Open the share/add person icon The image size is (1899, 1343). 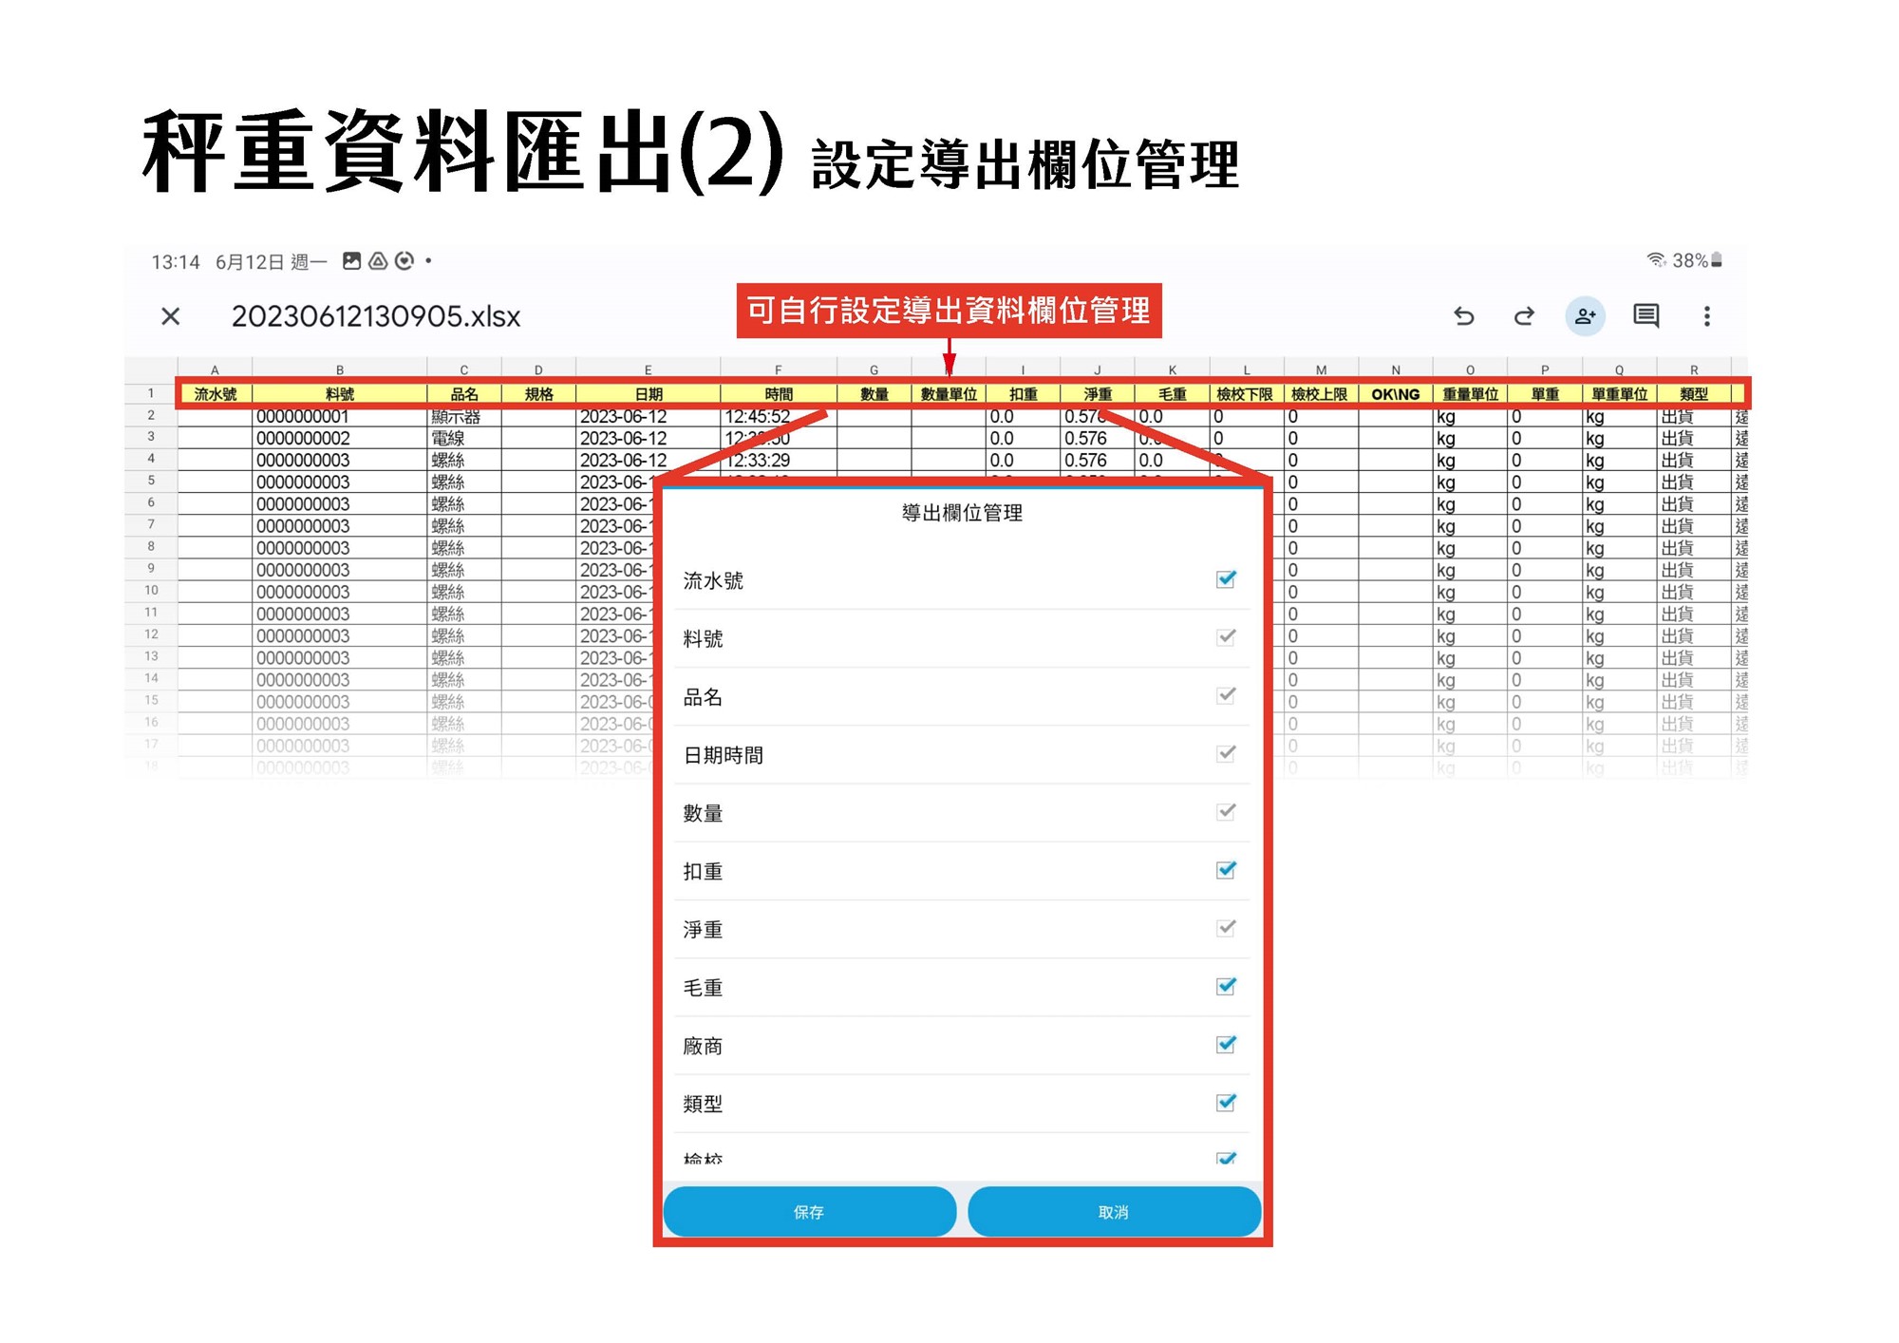click(x=1585, y=316)
